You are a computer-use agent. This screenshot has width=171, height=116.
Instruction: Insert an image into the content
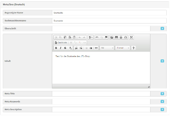tap(112, 37)
